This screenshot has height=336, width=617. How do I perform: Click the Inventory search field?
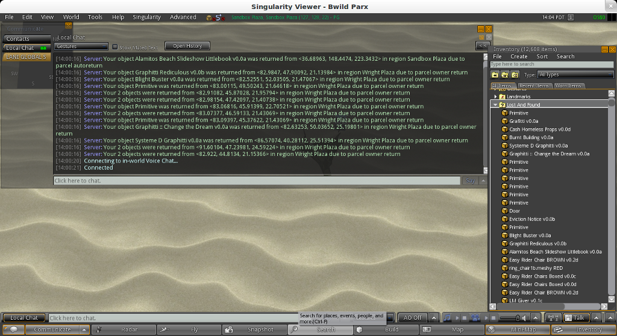point(552,64)
